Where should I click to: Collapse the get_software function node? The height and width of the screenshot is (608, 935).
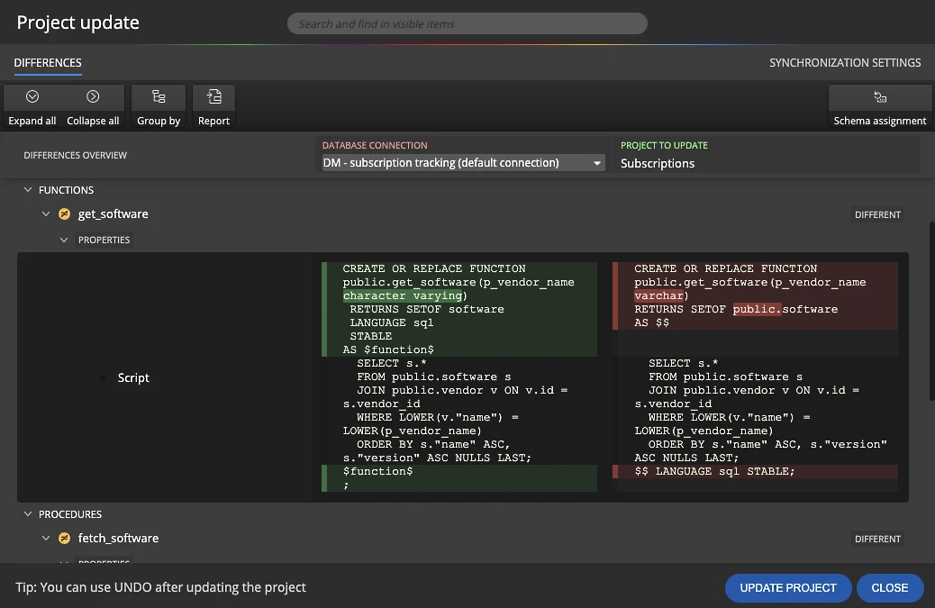coord(46,213)
